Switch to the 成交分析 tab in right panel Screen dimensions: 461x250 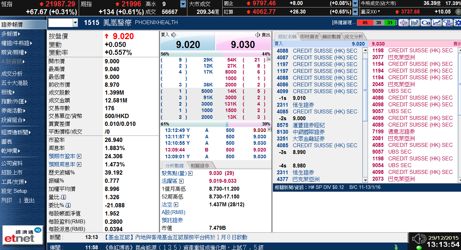[x=353, y=37]
